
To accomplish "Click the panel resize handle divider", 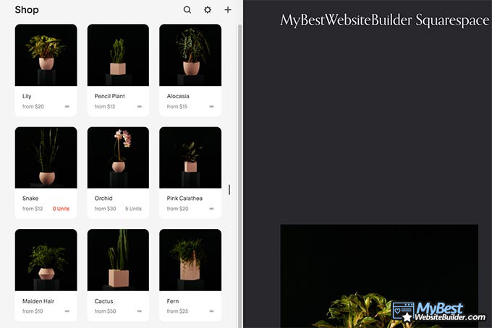I will coord(229,189).
